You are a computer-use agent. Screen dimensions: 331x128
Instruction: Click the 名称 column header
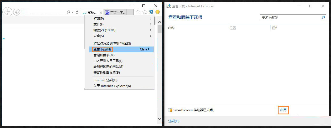[x=171, y=28]
